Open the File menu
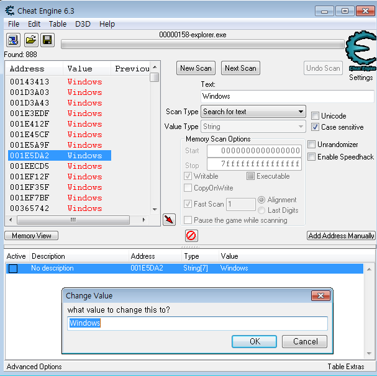This screenshot has width=377, height=376. pyautogui.click(x=14, y=24)
